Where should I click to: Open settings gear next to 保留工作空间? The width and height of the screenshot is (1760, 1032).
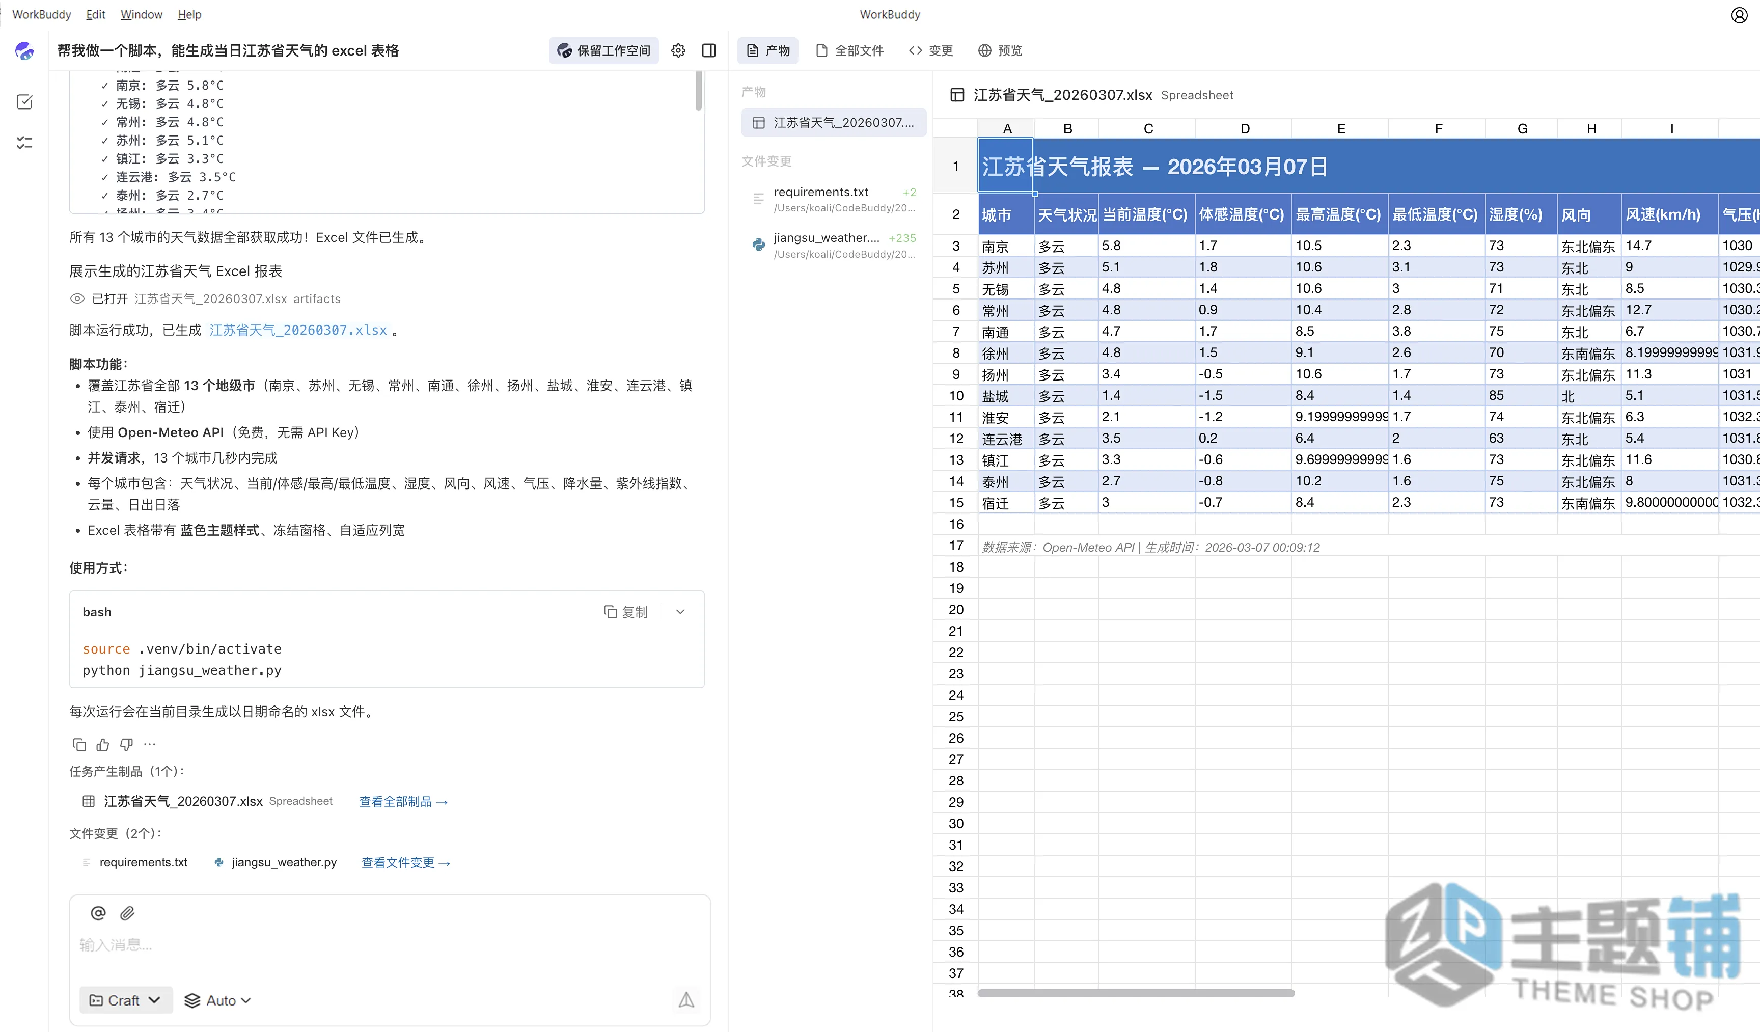point(678,50)
